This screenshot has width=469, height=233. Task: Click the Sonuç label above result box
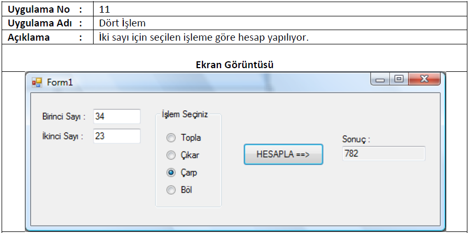click(356, 139)
